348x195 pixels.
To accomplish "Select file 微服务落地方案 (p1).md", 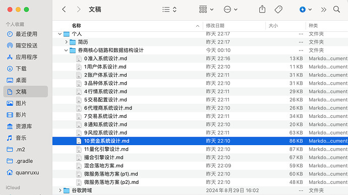I will tap(200, 174).
